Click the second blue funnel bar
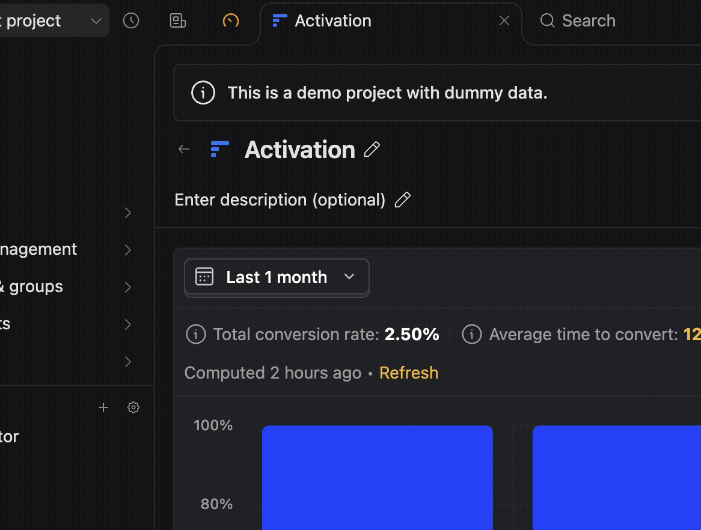The height and width of the screenshot is (530, 701). (617, 478)
